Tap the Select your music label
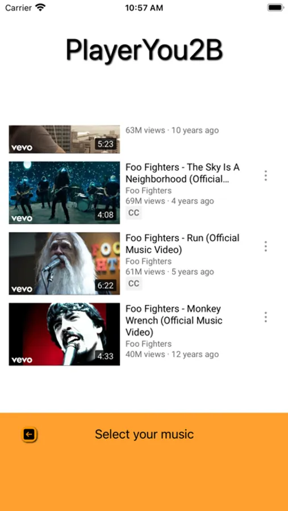Image resolution: width=288 pixels, height=511 pixels. point(144,434)
